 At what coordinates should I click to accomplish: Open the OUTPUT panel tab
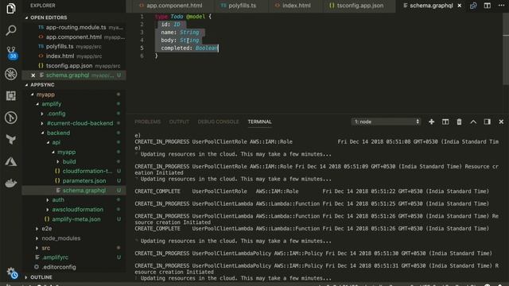click(179, 122)
